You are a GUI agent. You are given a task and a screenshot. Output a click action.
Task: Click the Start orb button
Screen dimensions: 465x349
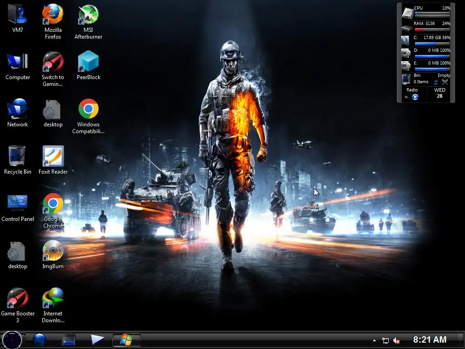[12, 340]
